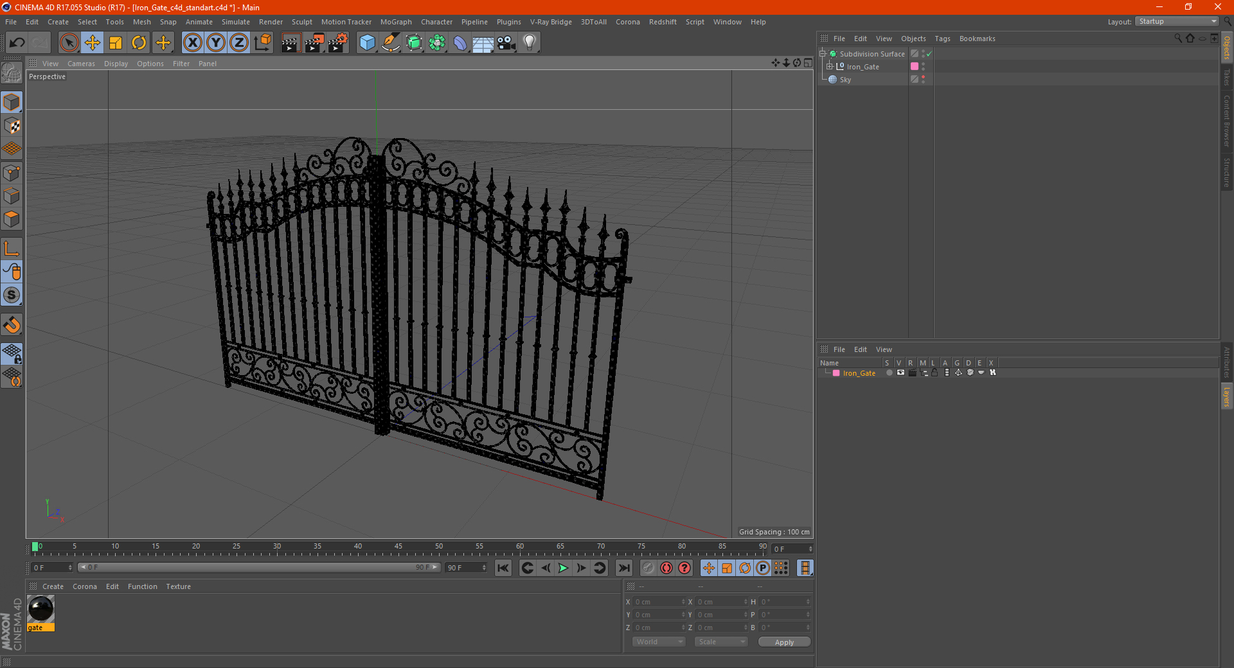Image resolution: width=1234 pixels, height=668 pixels.
Task: Open the Layout Startup dropdown
Action: (1177, 21)
